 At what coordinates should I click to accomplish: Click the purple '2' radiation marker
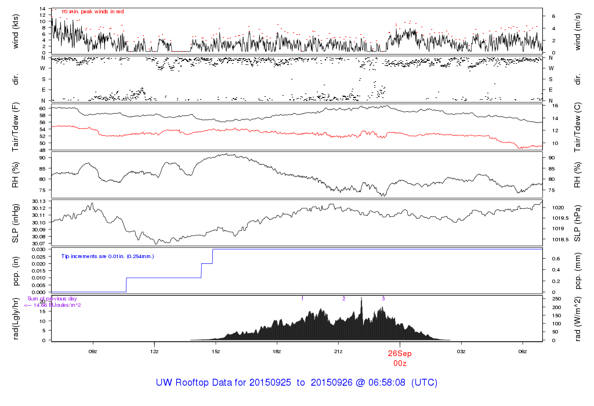344,299
